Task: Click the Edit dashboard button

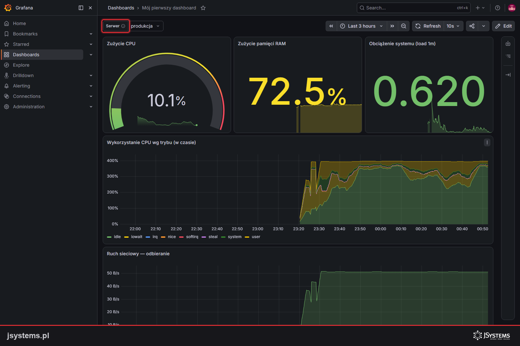Action: (503, 26)
